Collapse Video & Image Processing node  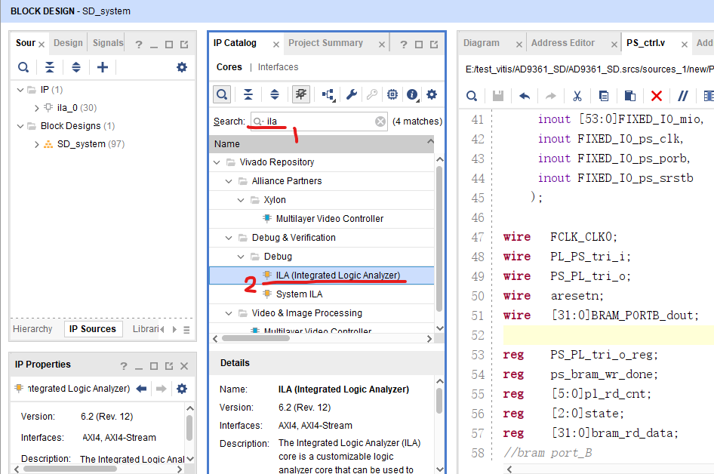[x=229, y=313]
